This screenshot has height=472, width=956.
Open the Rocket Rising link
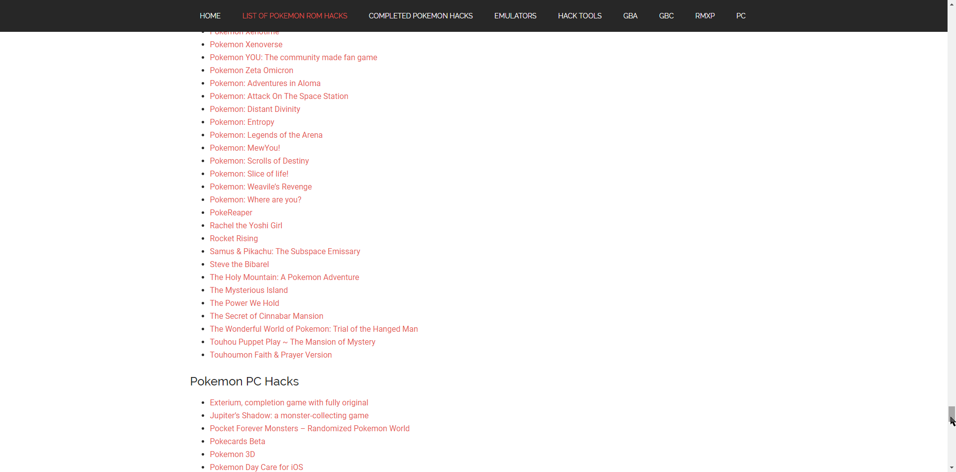point(234,239)
